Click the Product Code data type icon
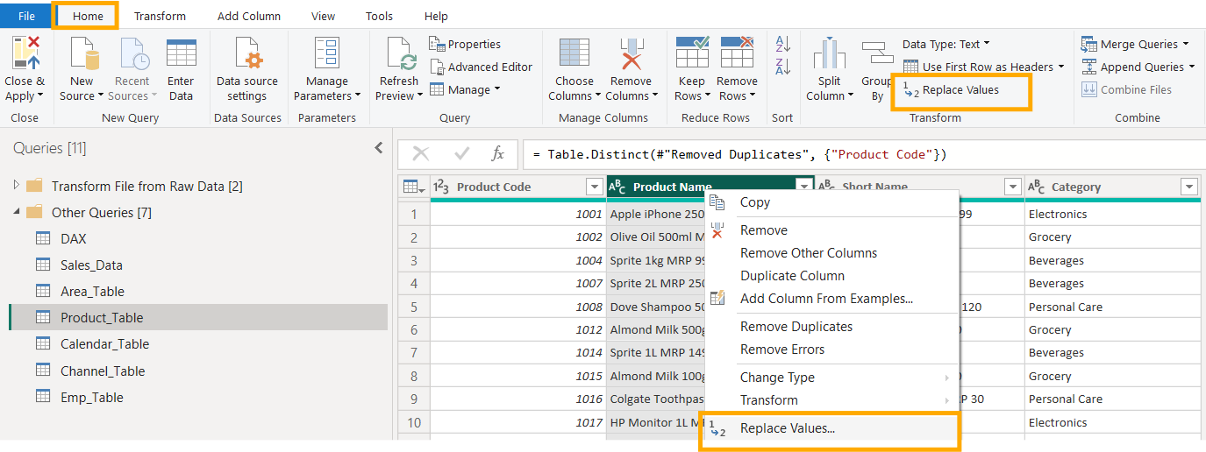1206x452 pixels. (x=443, y=187)
